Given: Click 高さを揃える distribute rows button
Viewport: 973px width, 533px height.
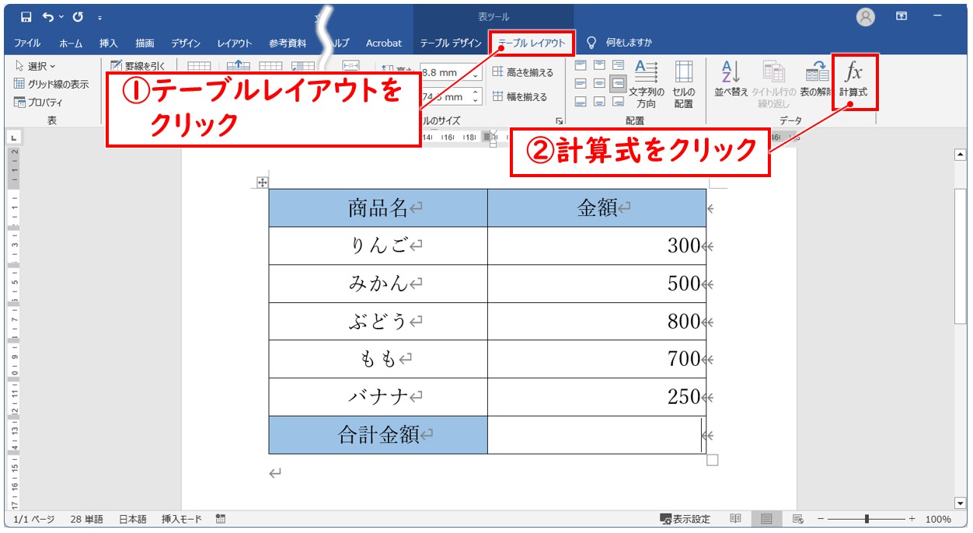Looking at the screenshot, I should tap(523, 72).
